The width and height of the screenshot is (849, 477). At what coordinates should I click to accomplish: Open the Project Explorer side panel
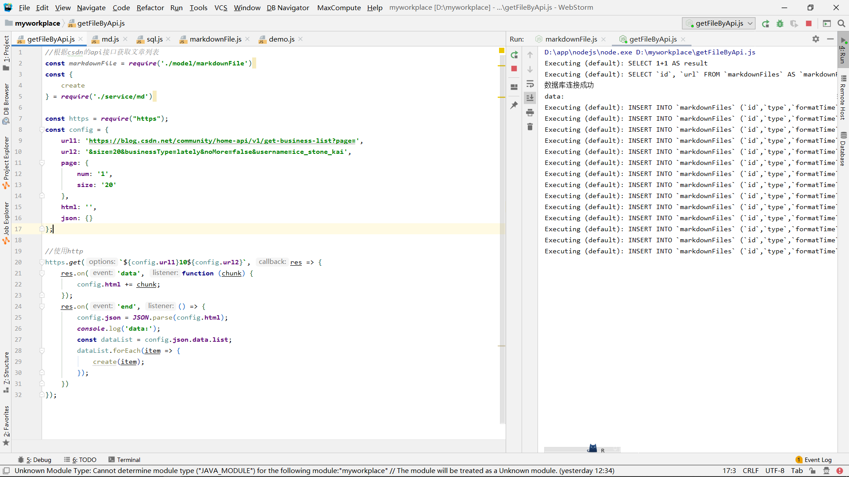(6, 163)
